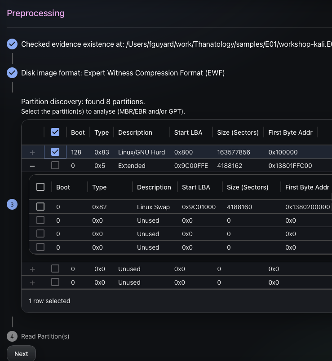
Task: Click the Next button
Action: pyautogui.click(x=21, y=353)
